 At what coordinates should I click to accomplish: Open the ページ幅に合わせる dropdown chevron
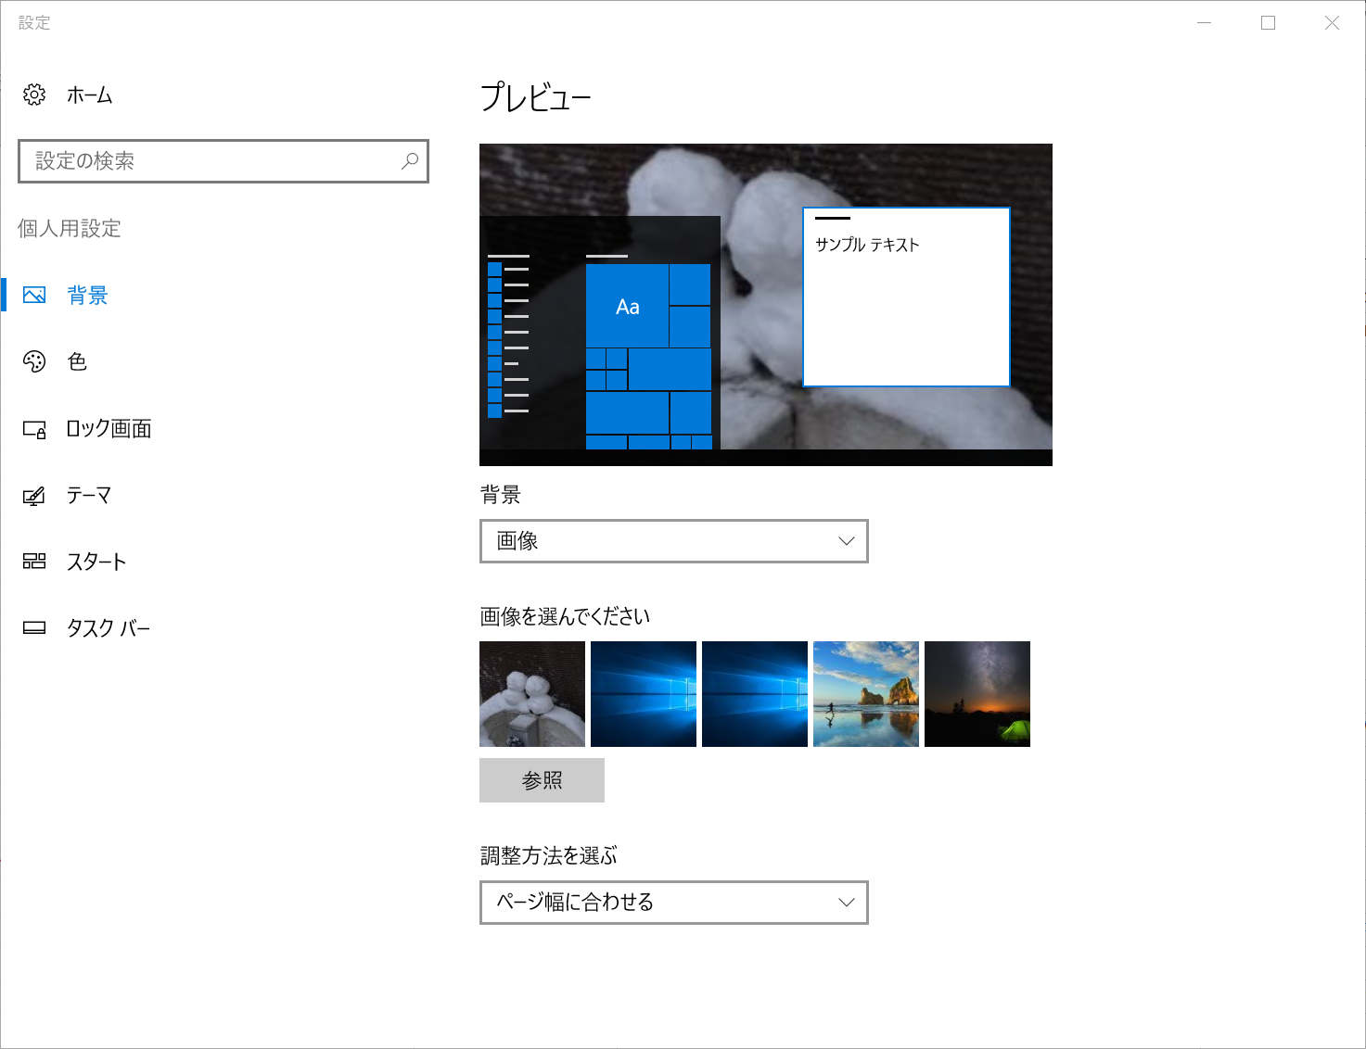click(x=845, y=902)
